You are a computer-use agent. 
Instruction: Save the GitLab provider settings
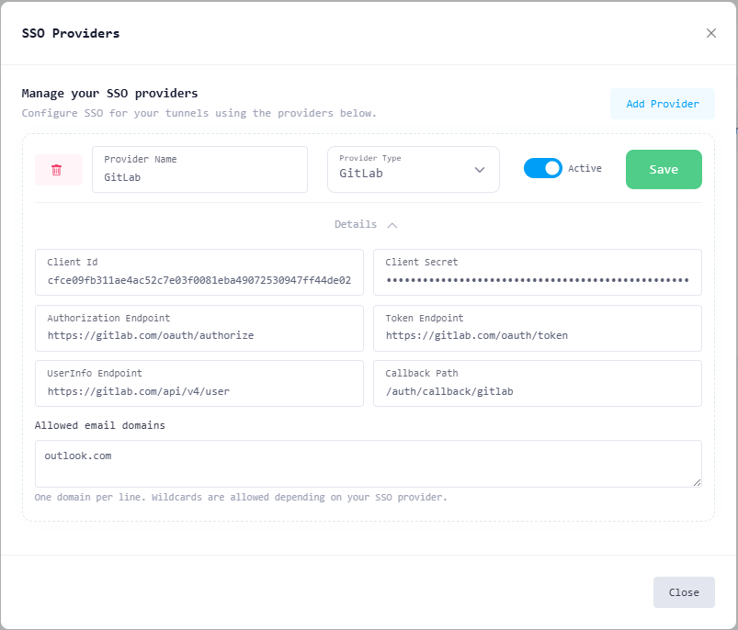click(663, 169)
